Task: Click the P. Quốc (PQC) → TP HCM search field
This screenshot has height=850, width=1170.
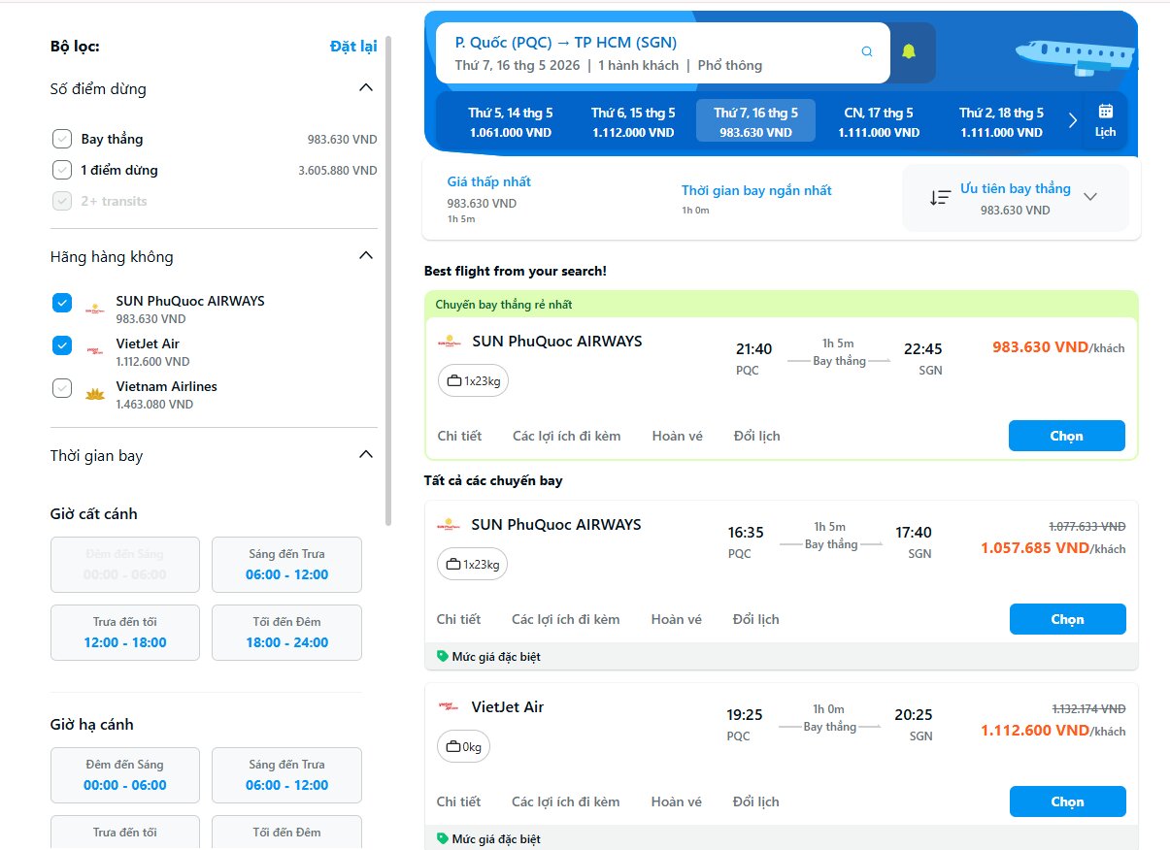Action: tap(663, 52)
